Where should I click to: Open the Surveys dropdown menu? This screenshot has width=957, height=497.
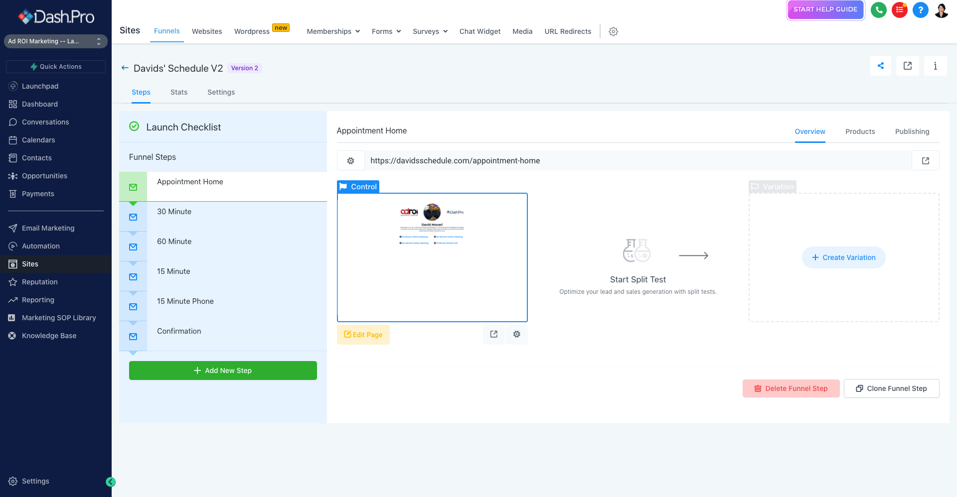coord(430,31)
